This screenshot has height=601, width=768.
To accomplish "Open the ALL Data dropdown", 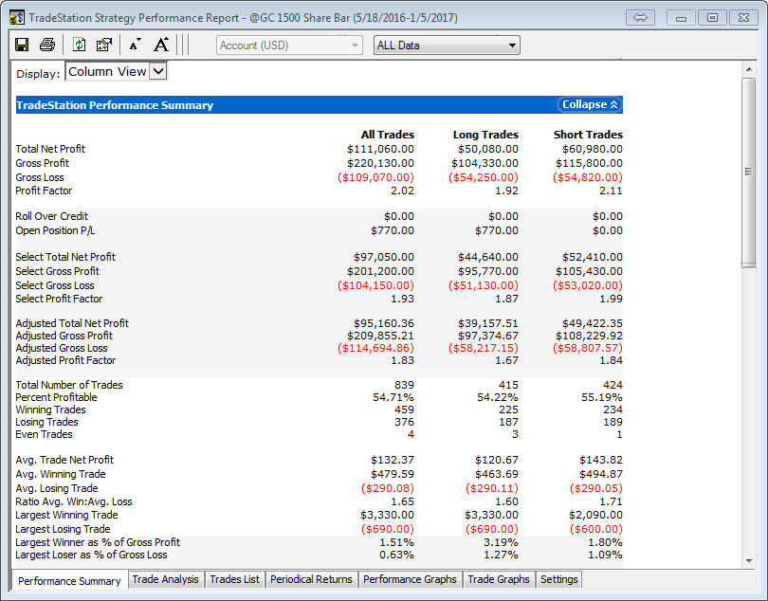I will coord(446,46).
